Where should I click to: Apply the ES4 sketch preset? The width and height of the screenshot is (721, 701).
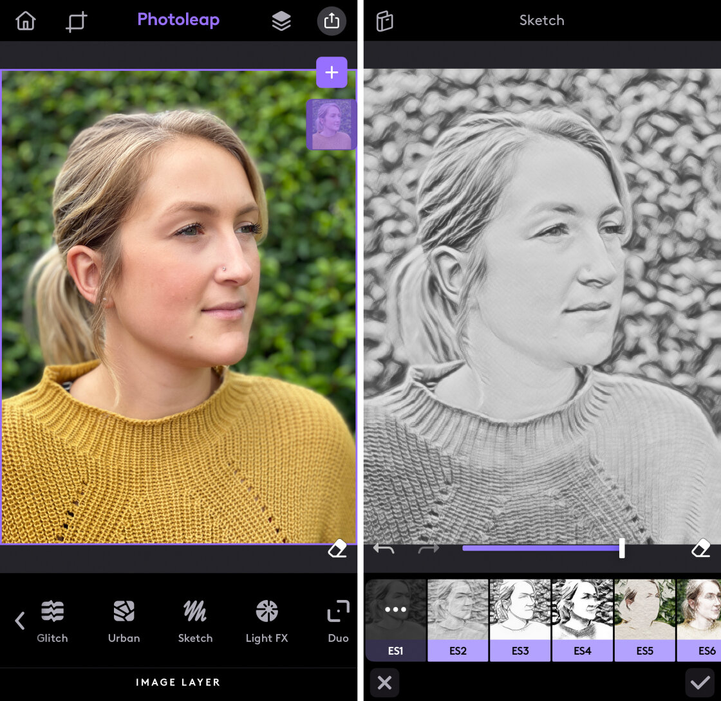[x=582, y=620]
